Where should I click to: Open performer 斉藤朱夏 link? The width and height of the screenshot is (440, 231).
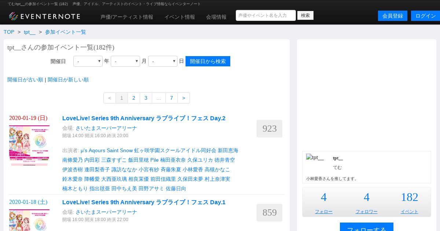(171, 169)
